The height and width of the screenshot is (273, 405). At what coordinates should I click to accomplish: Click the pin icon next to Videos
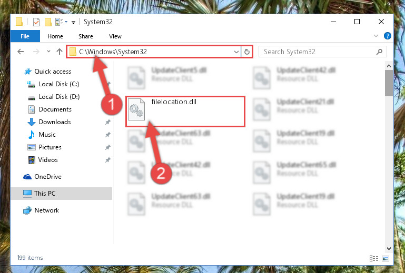[108, 160]
